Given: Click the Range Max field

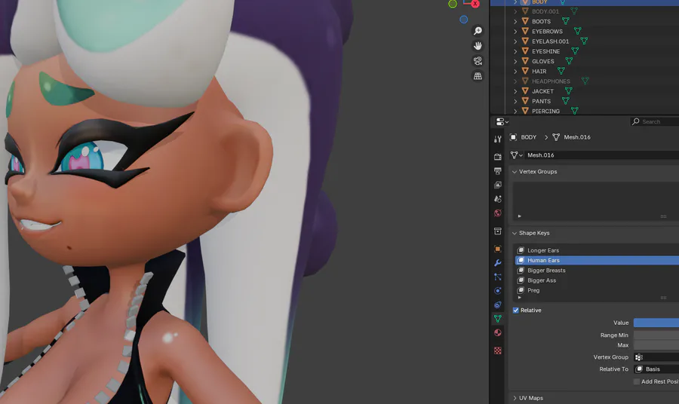Looking at the screenshot, I should point(656,345).
